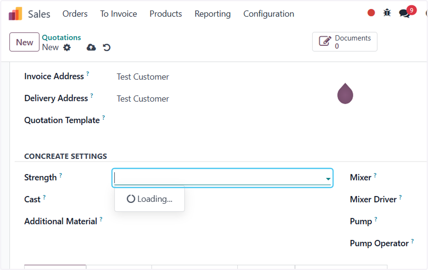Open the Documents smart button
This screenshot has width=428, height=270.
click(345, 42)
